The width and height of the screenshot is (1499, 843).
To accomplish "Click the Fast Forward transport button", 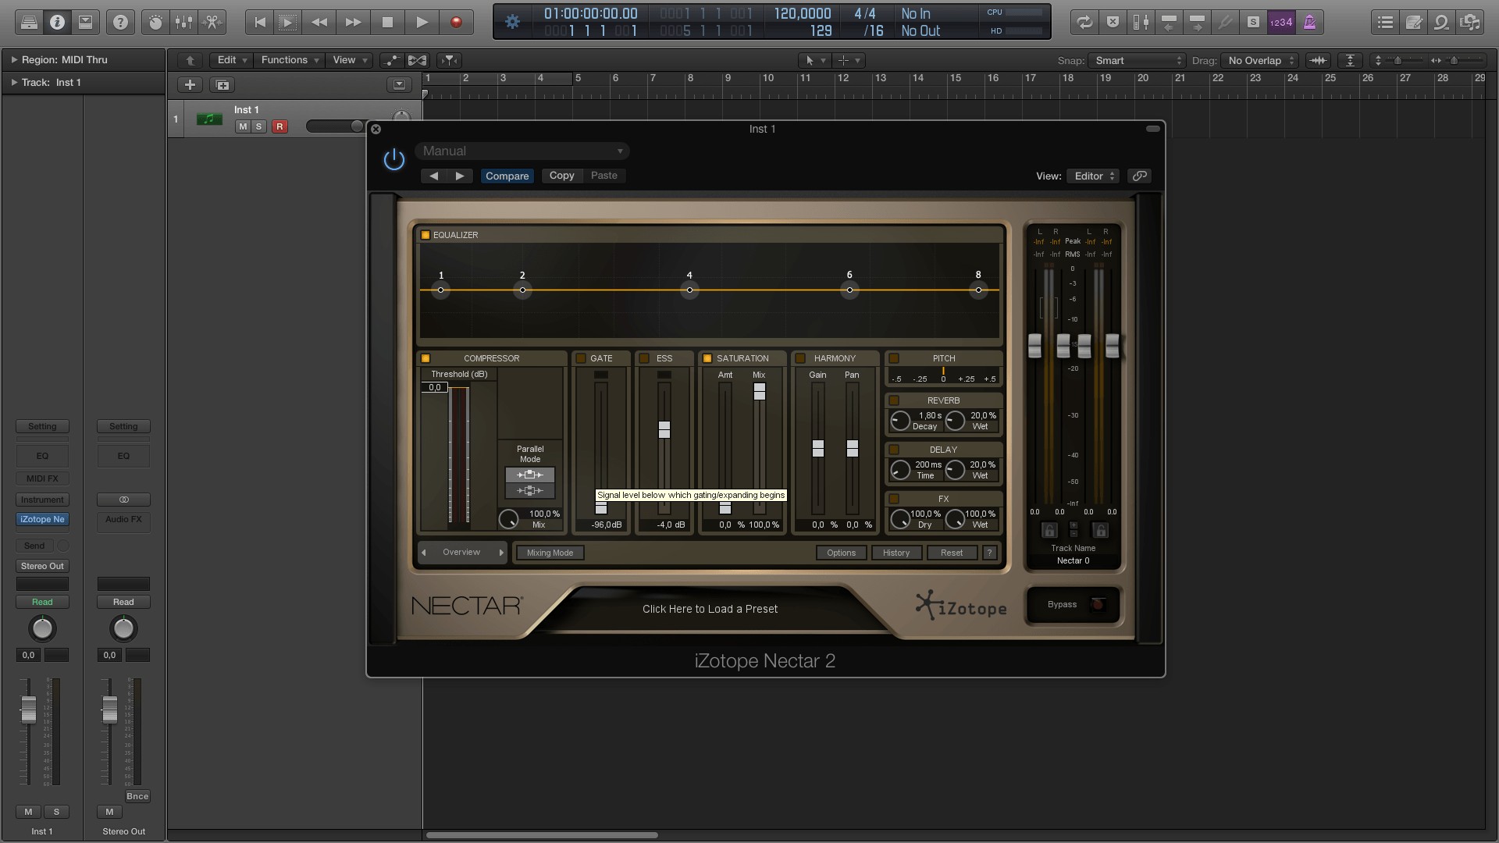I will (353, 23).
